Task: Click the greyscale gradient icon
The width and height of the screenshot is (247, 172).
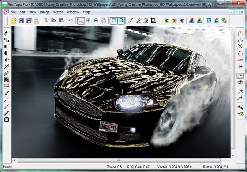Action: (x=6, y=47)
